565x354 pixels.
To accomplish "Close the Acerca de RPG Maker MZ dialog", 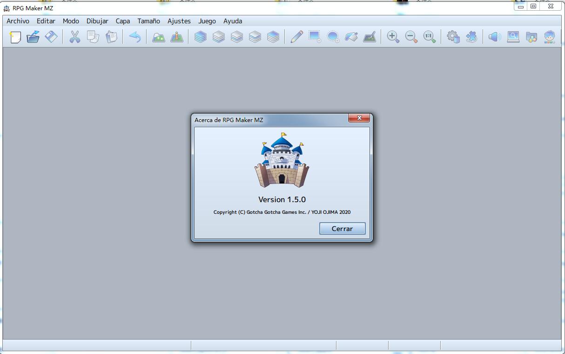I will [359, 118].
